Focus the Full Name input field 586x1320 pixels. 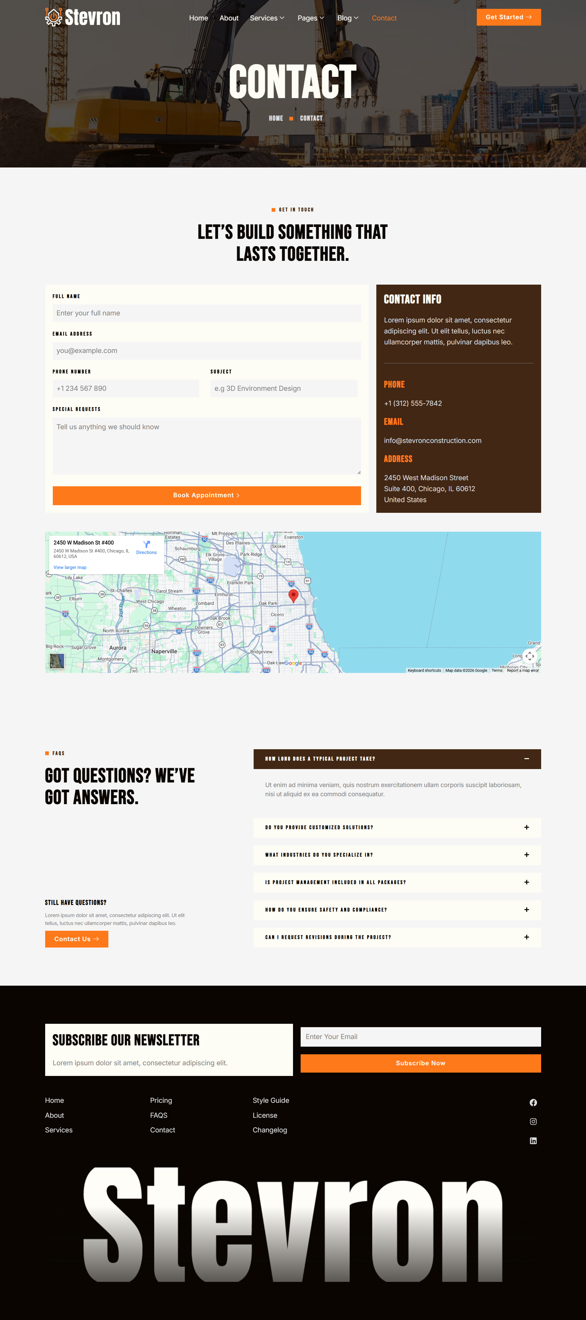point(207,313)
